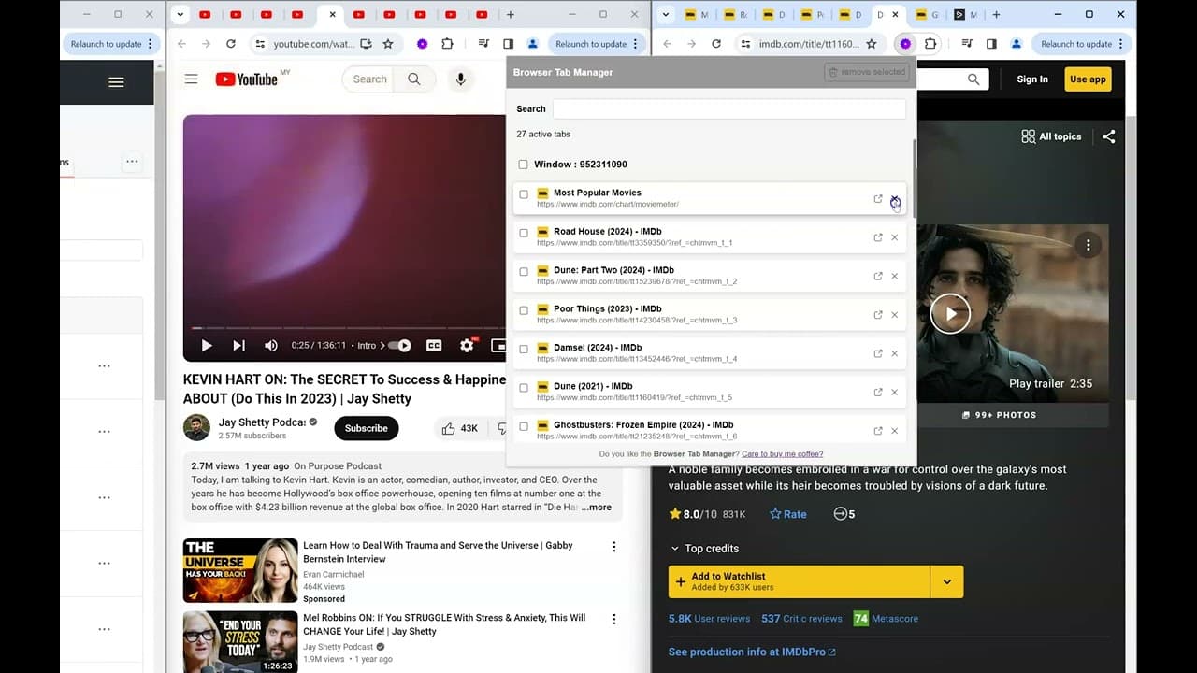Tick the Dune (2021) checkbox
The width and height of the screenshot is (1197, 673).
click(524, 387)
